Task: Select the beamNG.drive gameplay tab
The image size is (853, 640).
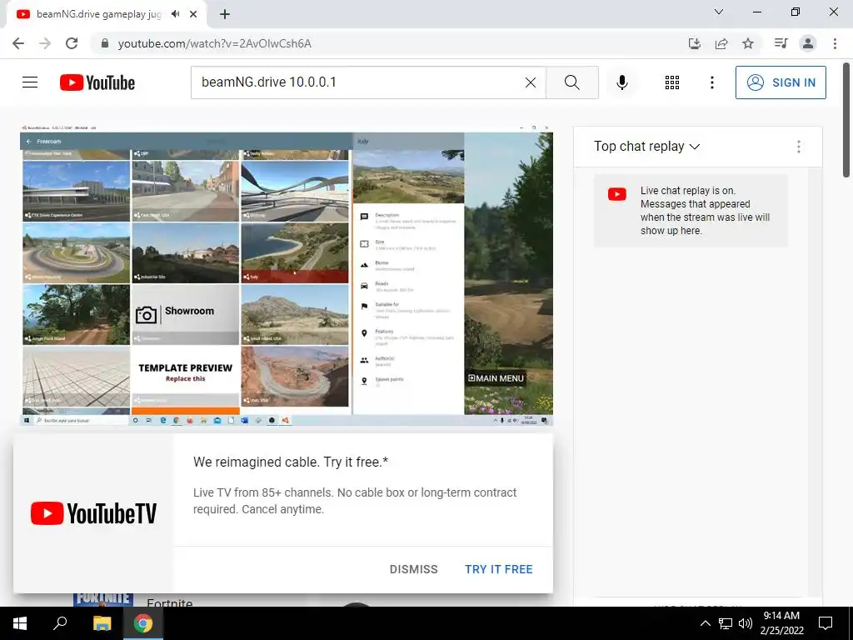Action: (x=98, y=14)
